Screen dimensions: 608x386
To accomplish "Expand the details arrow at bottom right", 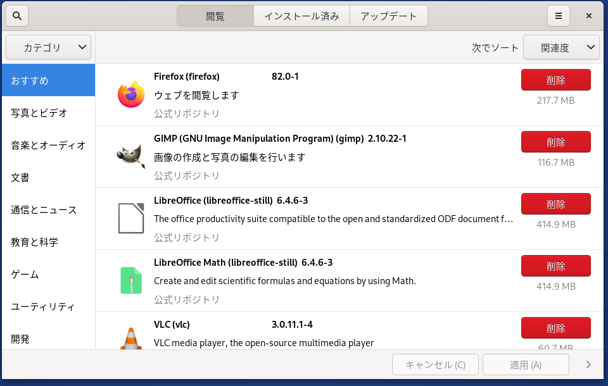I will (x=588, y=364).
